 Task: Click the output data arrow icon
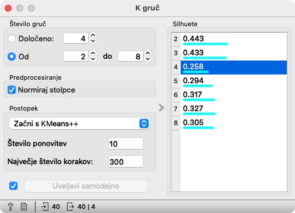tap(71, 207)
